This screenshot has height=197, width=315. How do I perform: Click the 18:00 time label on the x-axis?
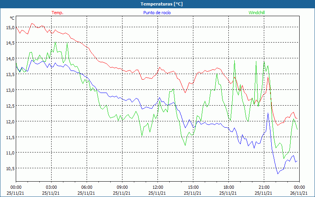coord(228,188)
